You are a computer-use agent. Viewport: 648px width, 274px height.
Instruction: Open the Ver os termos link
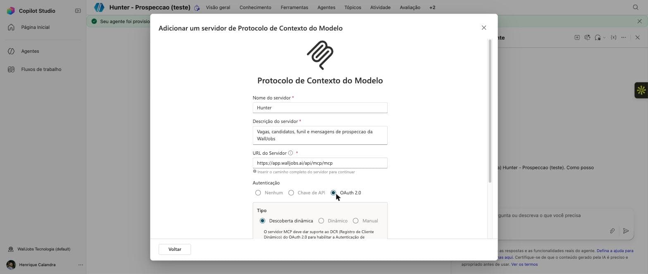(524, 265)
